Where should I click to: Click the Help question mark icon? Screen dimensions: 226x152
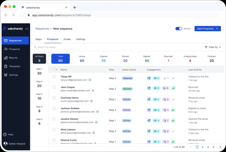(5, 135)
